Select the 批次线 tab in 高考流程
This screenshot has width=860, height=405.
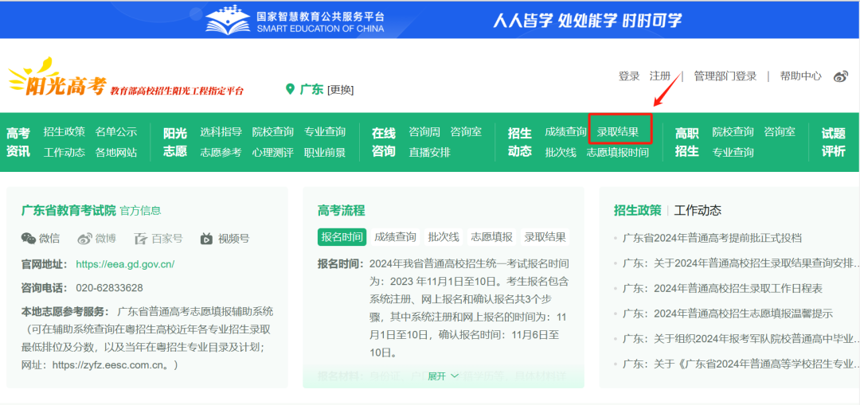(x=444, y=237)
